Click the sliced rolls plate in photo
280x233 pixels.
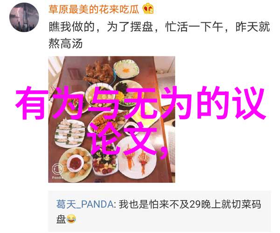69,133
